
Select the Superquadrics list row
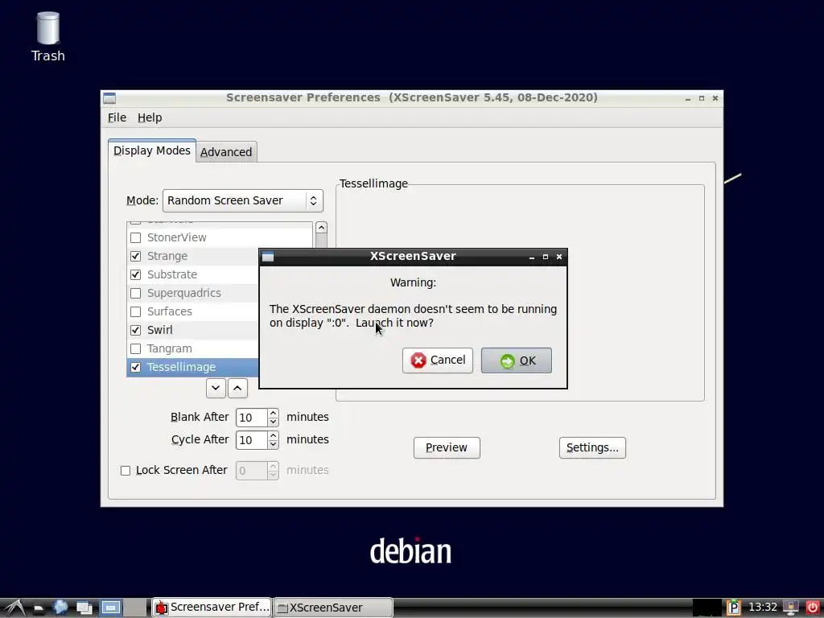(193, 293)
